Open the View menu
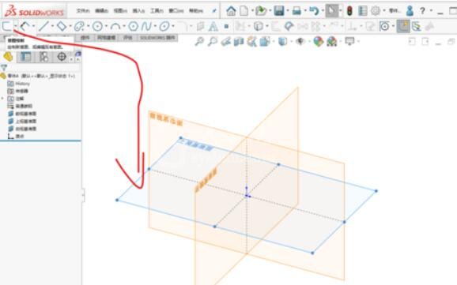The height and width of the screenshot is (285, 457). point(120,11)
